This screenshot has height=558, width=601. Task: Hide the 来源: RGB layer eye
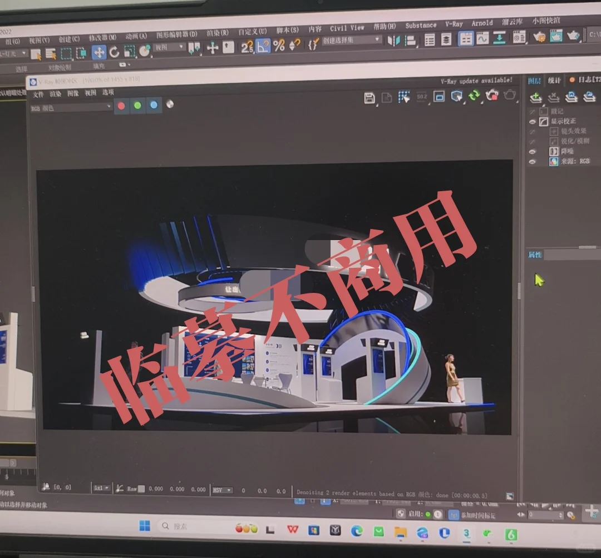tap(532, 162)
